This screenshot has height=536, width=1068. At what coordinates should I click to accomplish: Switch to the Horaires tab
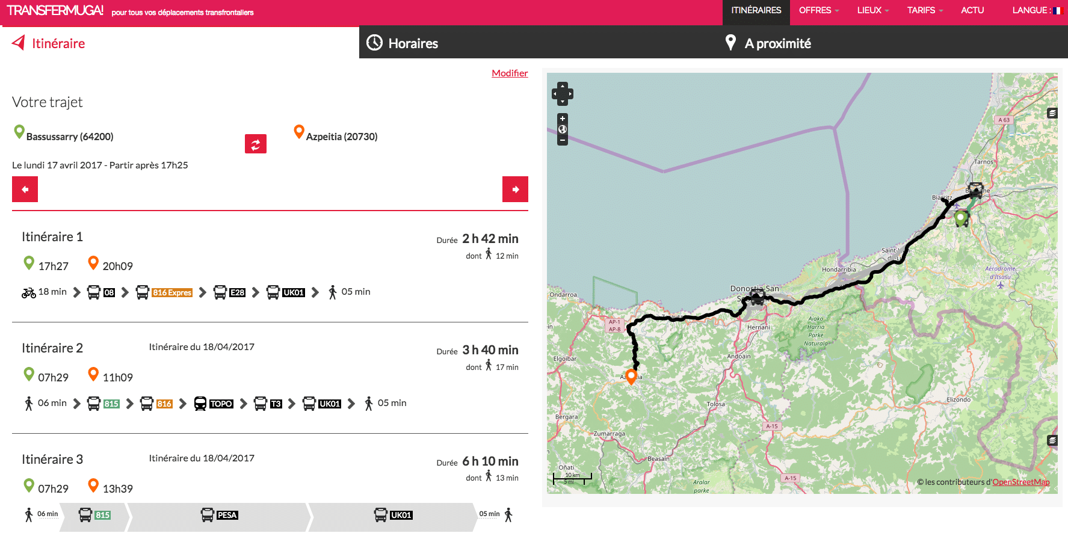click(413, 43)
